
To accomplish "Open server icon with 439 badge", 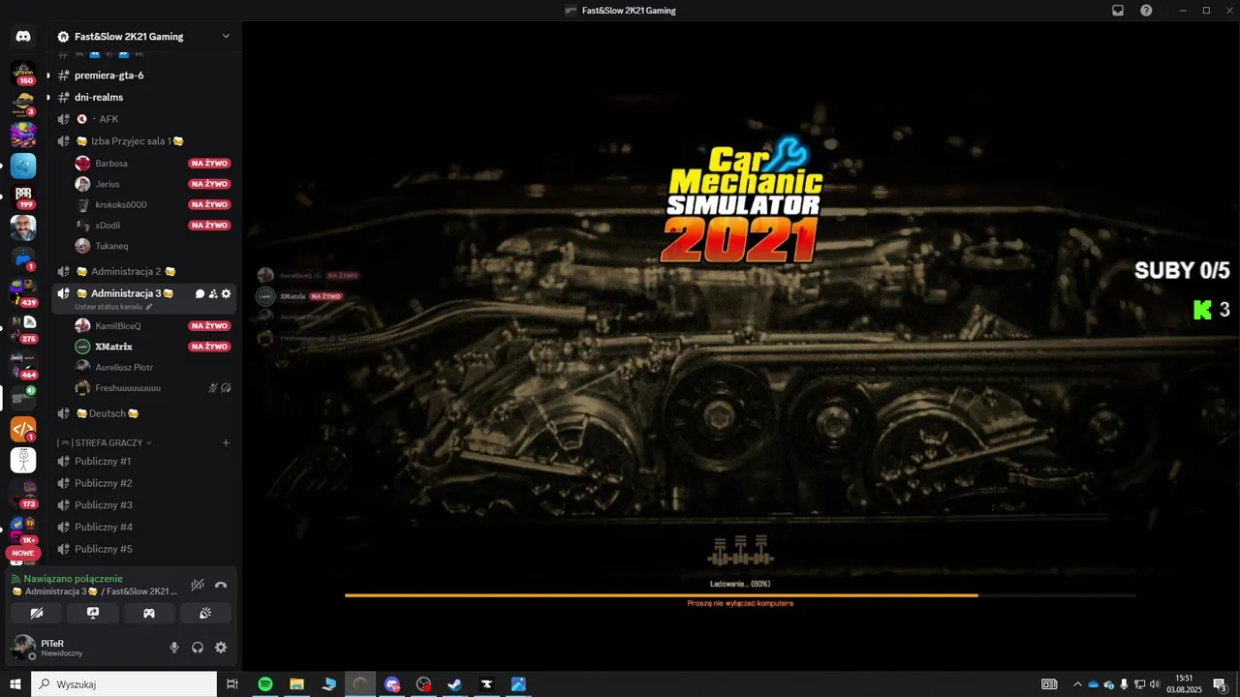I will click(23, 290).
